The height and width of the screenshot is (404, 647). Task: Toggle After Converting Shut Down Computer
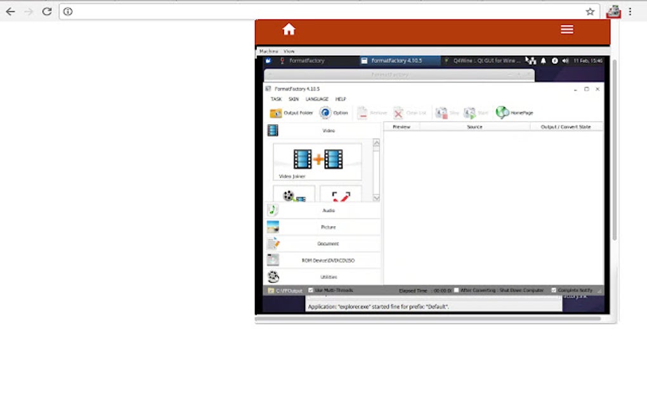click(x=455, y=290)
